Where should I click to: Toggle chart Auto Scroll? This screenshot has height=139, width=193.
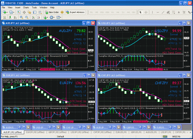tap(33, 18)
